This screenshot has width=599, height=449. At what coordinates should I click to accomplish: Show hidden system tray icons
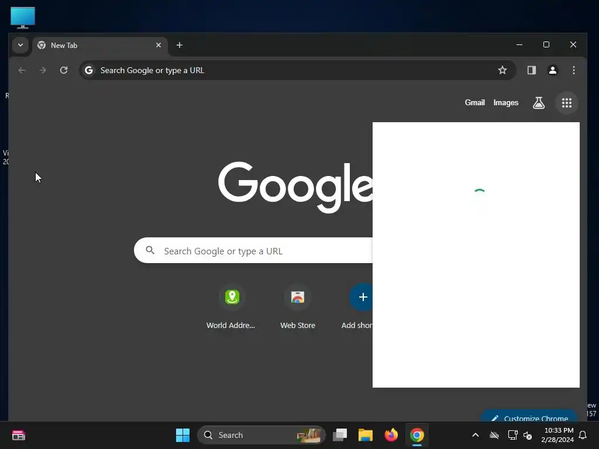[476, 435]
